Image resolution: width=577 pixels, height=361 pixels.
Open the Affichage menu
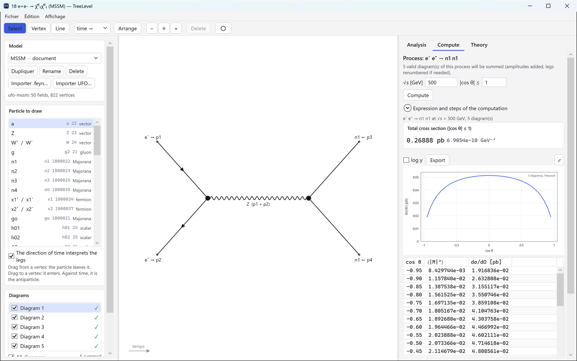[55, 17]
